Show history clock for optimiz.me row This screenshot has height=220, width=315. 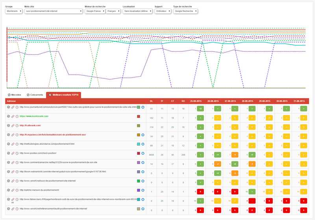17,190
